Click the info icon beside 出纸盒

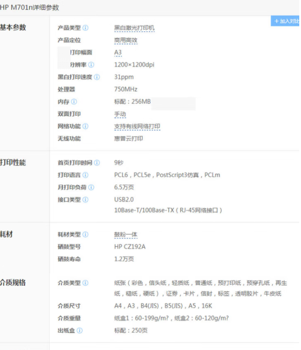coord(80,330)
